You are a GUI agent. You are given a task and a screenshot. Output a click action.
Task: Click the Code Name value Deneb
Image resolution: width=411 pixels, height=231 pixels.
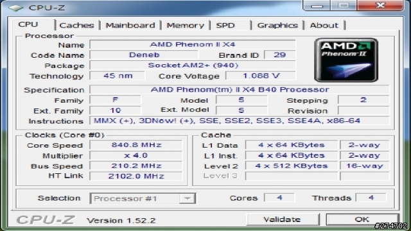144,55
